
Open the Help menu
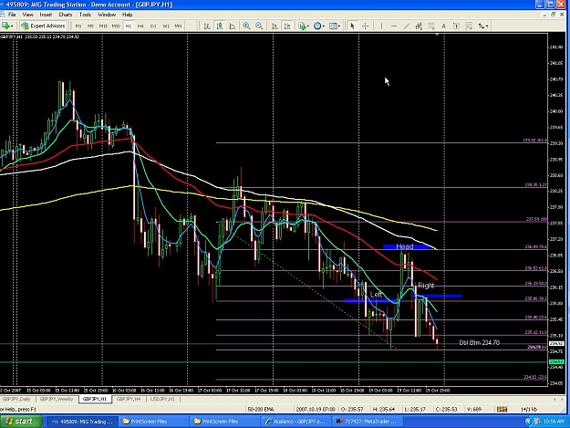(x=128, y=15)
